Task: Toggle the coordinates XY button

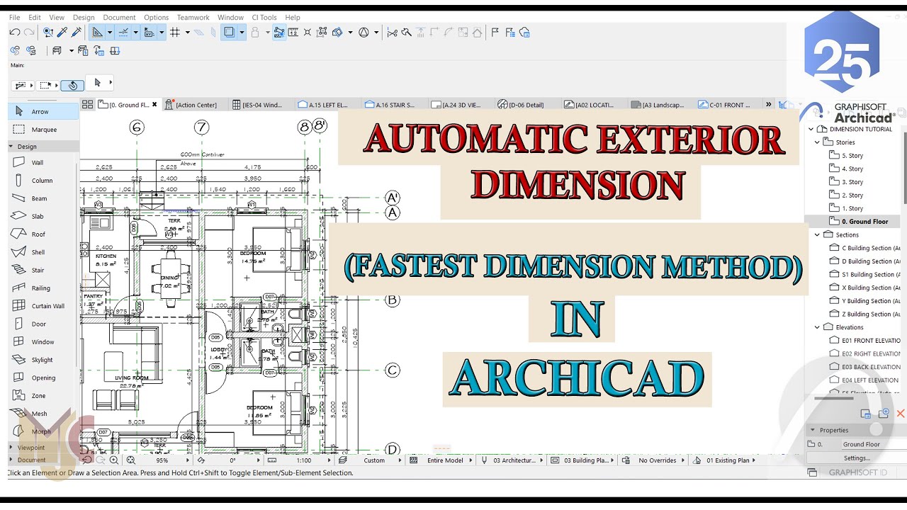Action: click(x=149, y=32)
